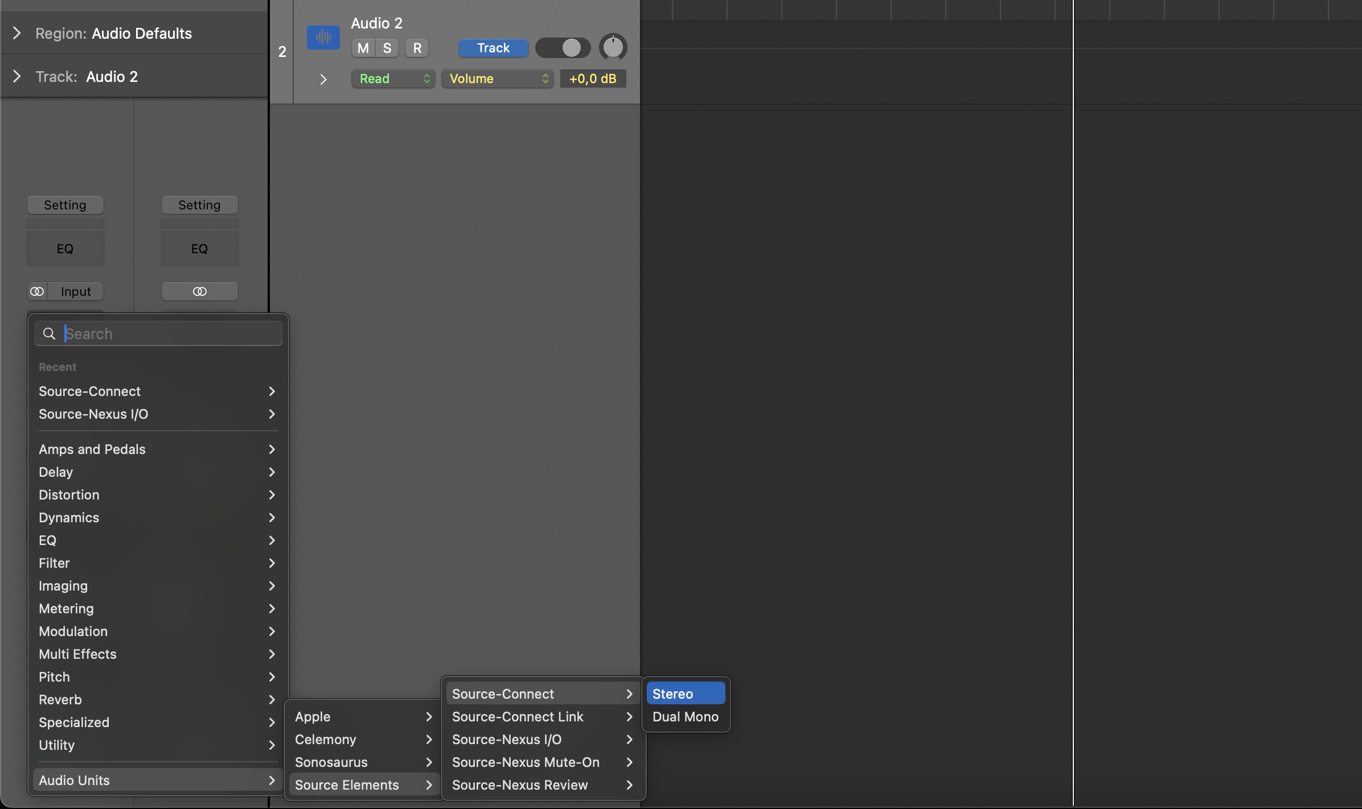Solo the Audio 2 track
This screenshot has width=1362, height=809.
(x=387, y=48)
